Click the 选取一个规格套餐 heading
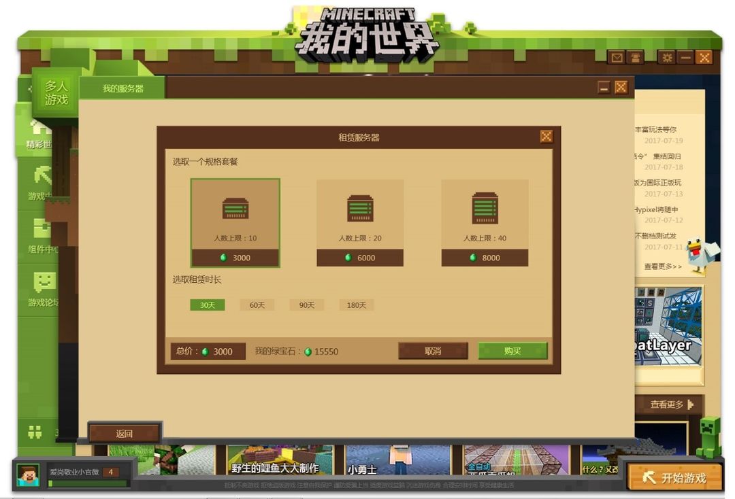The image size is (735, 499). tap(206, 162)
